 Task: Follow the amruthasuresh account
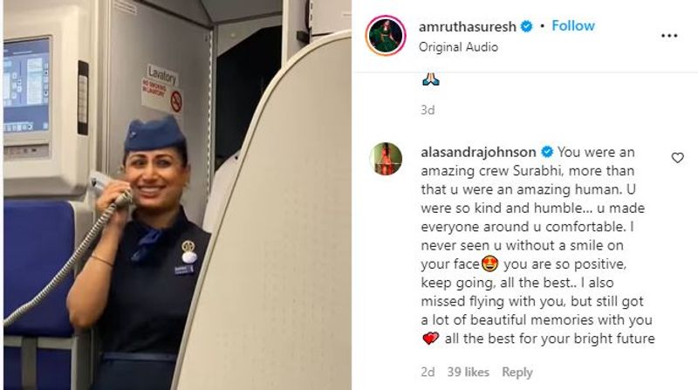[x=573, y=26]
